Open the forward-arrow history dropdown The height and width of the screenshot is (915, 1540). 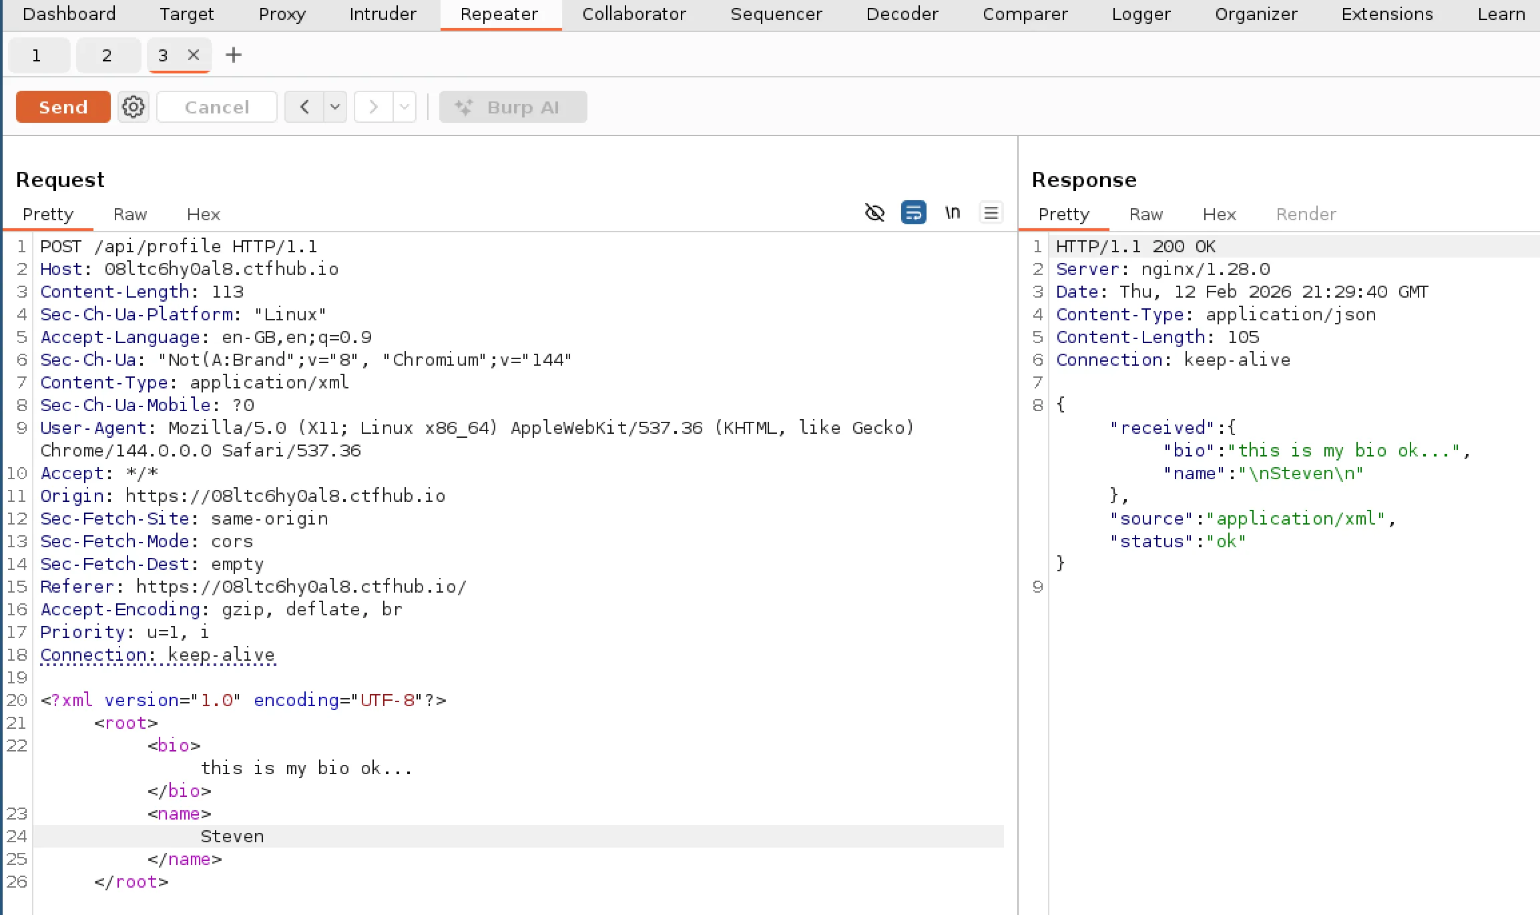pos(404,106)
